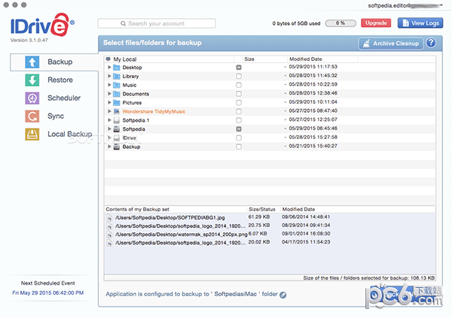Expand the Documents folder
452x318 pixels.
coord(109,94)
